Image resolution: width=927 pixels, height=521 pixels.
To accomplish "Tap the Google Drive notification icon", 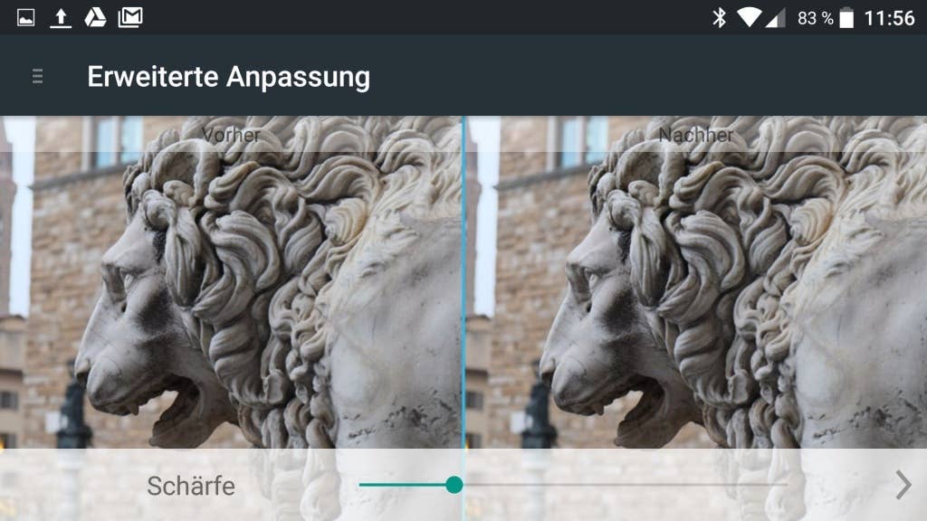I will click(95, 18).
